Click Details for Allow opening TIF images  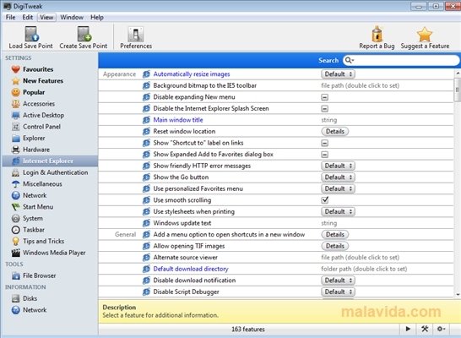334,246
